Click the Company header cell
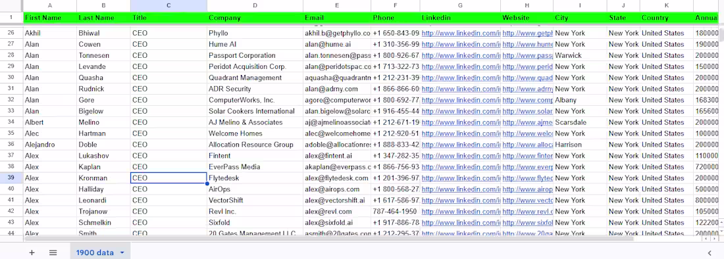This screenshot has height=259, width=724. point(255,18)
